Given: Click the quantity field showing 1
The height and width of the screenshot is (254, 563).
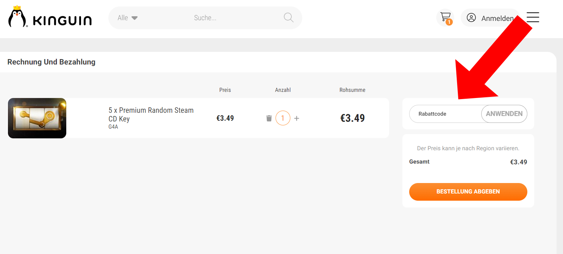Looking at the screenshot, I should tap(283, 118).
